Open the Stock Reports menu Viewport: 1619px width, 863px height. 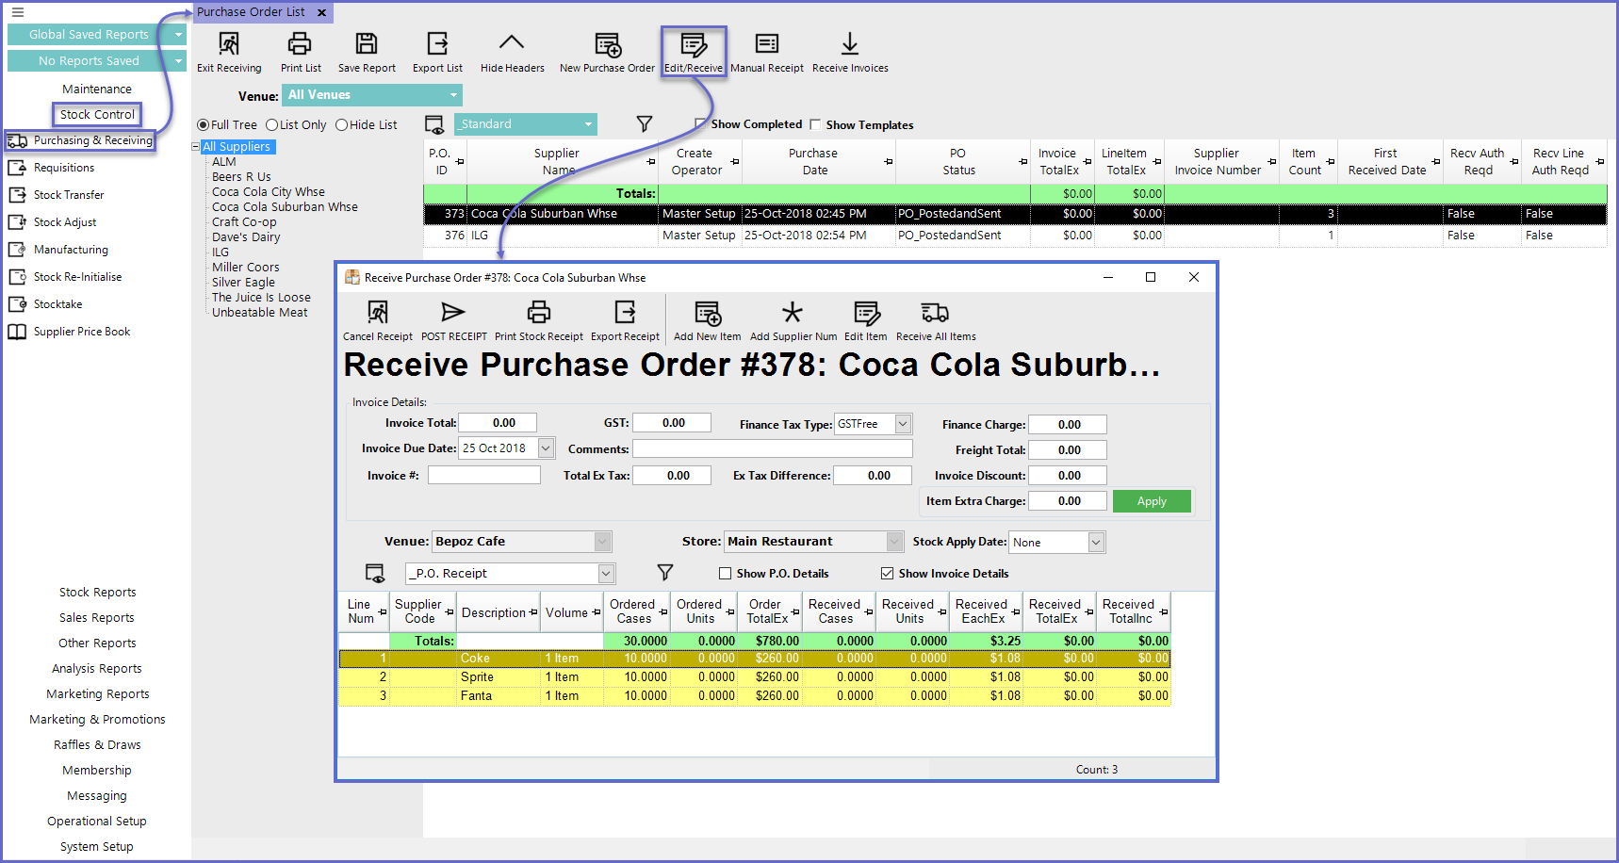point(98,592)
